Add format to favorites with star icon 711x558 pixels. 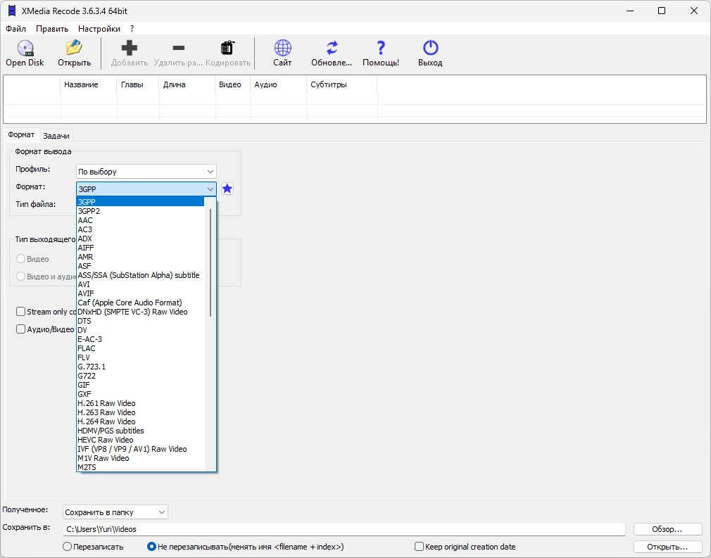[x=227, y=189]
